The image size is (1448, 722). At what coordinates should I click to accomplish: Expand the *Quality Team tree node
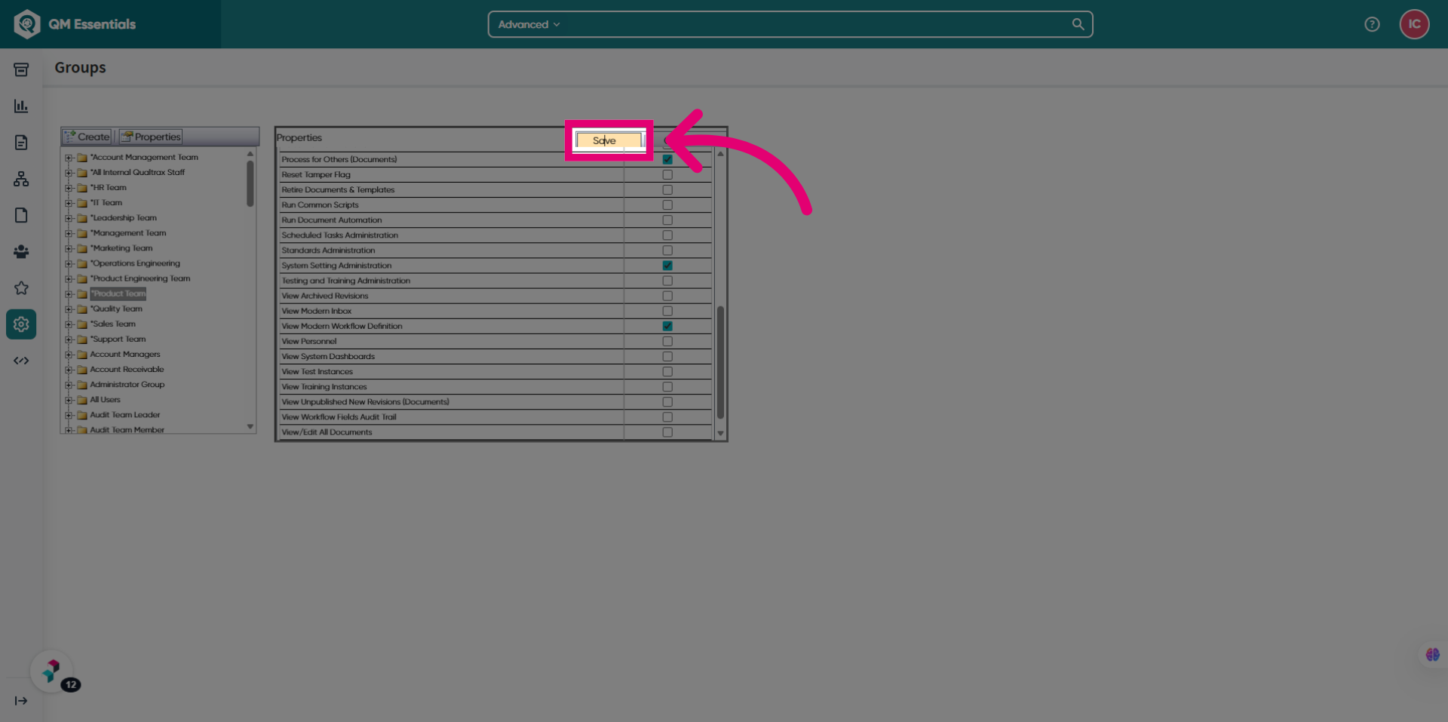[69, 309]
